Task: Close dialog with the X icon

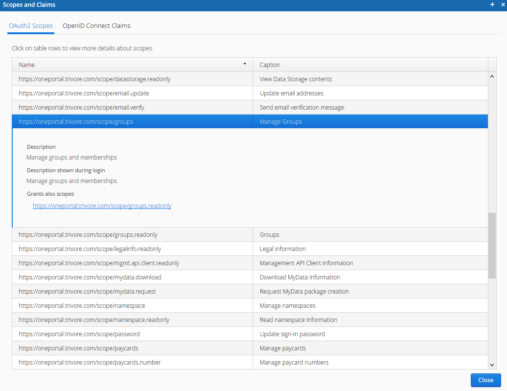Action: tap(502, 4)
